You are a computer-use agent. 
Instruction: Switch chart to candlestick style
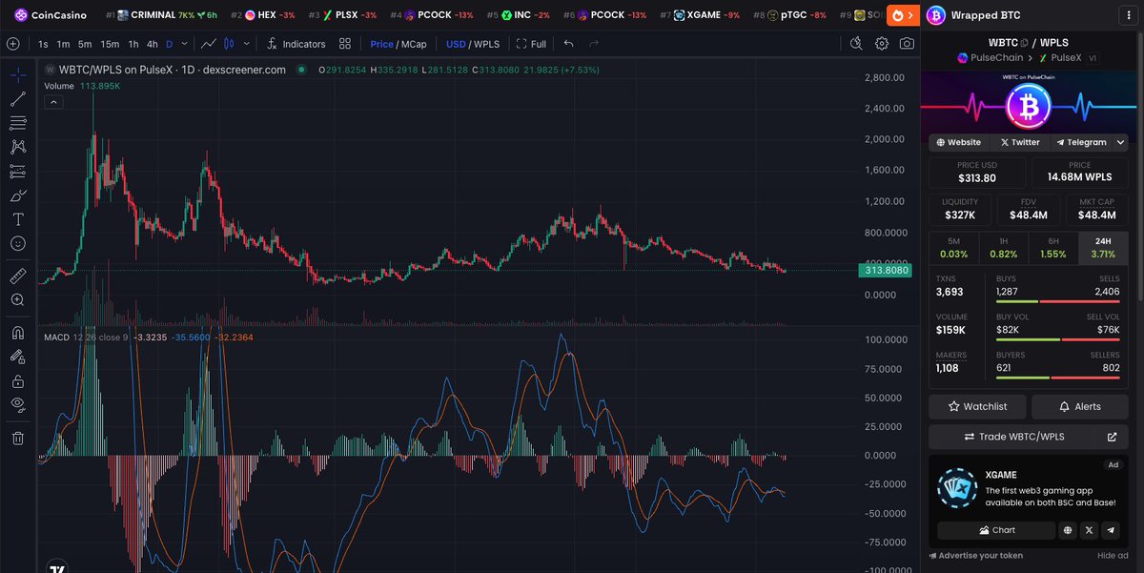click(x=230, y=44)
